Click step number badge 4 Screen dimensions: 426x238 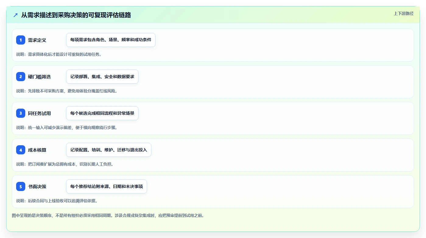click(x=21, y=150)
